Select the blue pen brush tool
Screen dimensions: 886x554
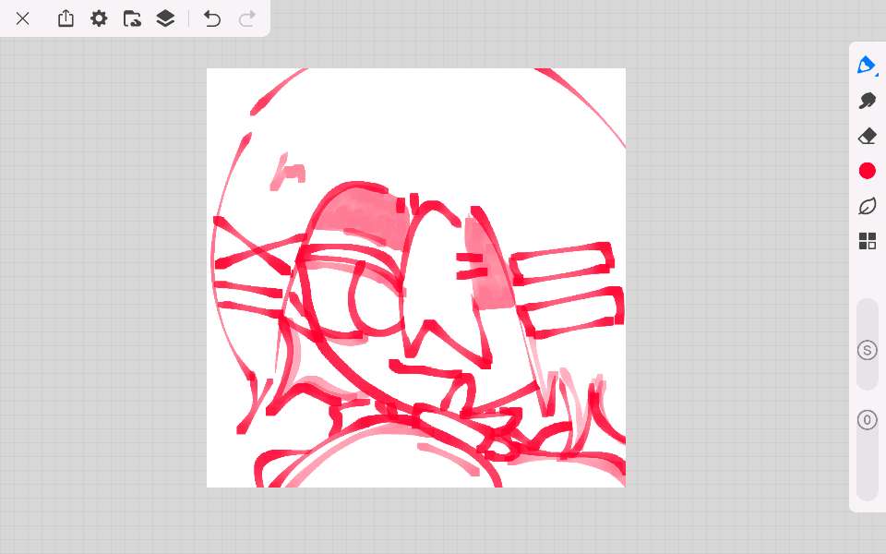(x=865, y=65)
